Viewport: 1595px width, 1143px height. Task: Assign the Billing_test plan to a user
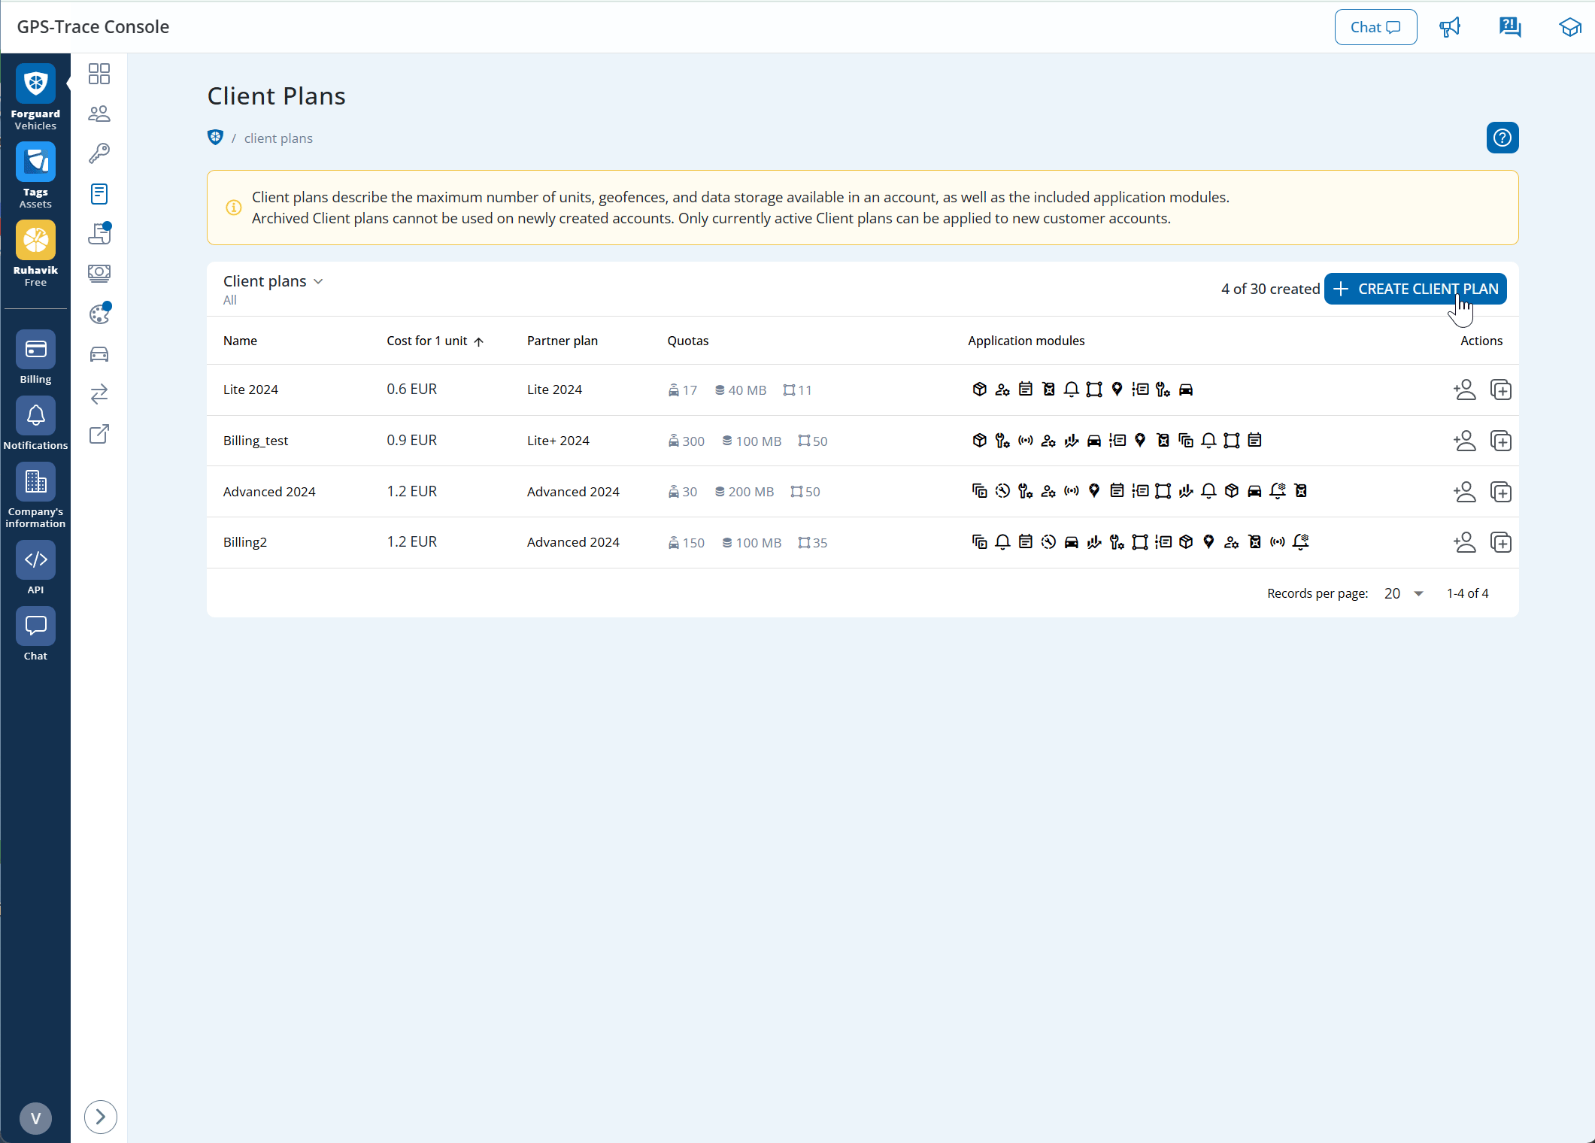1464,441
